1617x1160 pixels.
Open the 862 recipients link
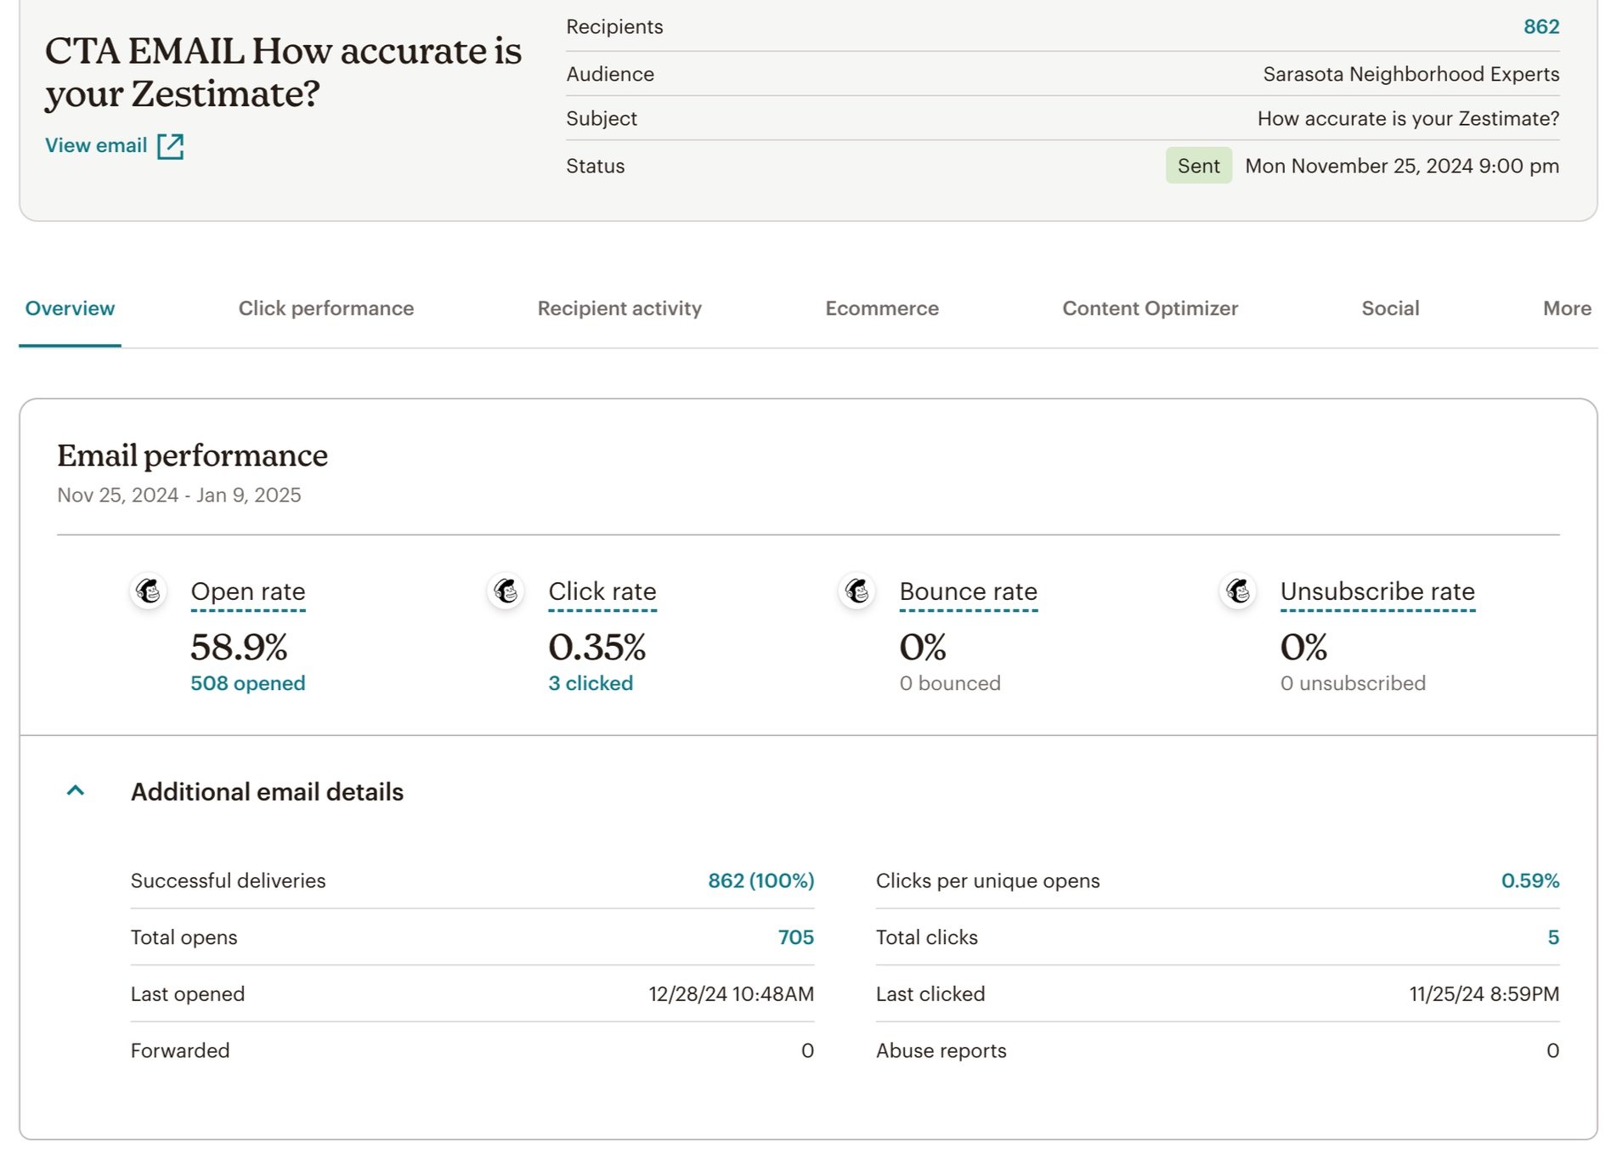pyautogui.click(x=1541, y=26)
